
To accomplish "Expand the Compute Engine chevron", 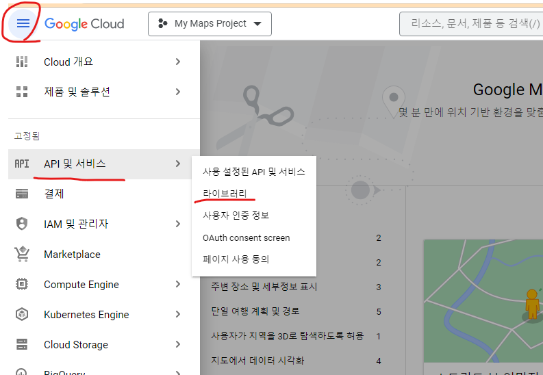I will click(178, 284).
